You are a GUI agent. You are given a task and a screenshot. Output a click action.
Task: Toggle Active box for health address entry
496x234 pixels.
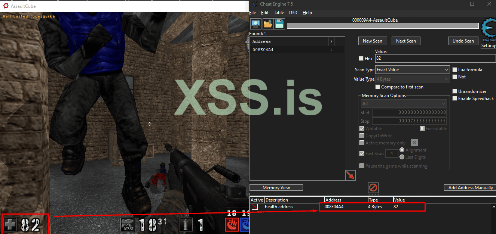(x=255, y=207)
